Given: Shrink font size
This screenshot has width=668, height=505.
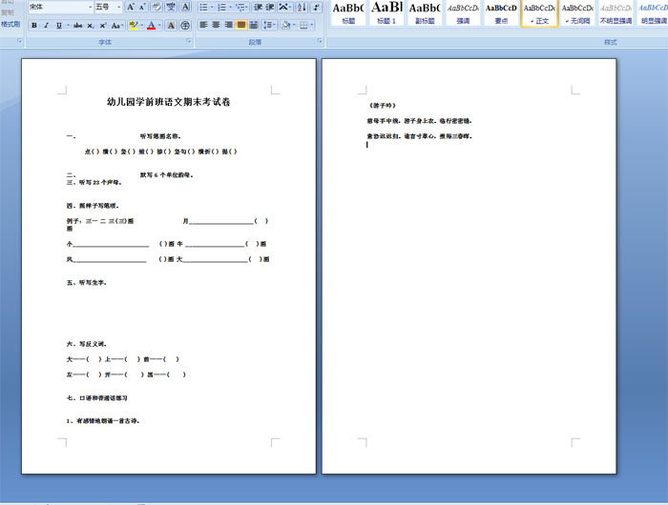Looking at the screenshot, I should [142, 7].
